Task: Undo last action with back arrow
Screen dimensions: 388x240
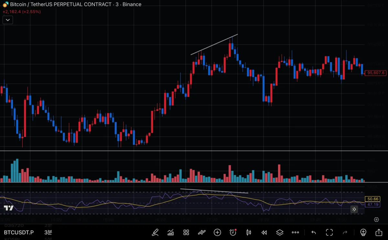Action: tap(314, 232)
